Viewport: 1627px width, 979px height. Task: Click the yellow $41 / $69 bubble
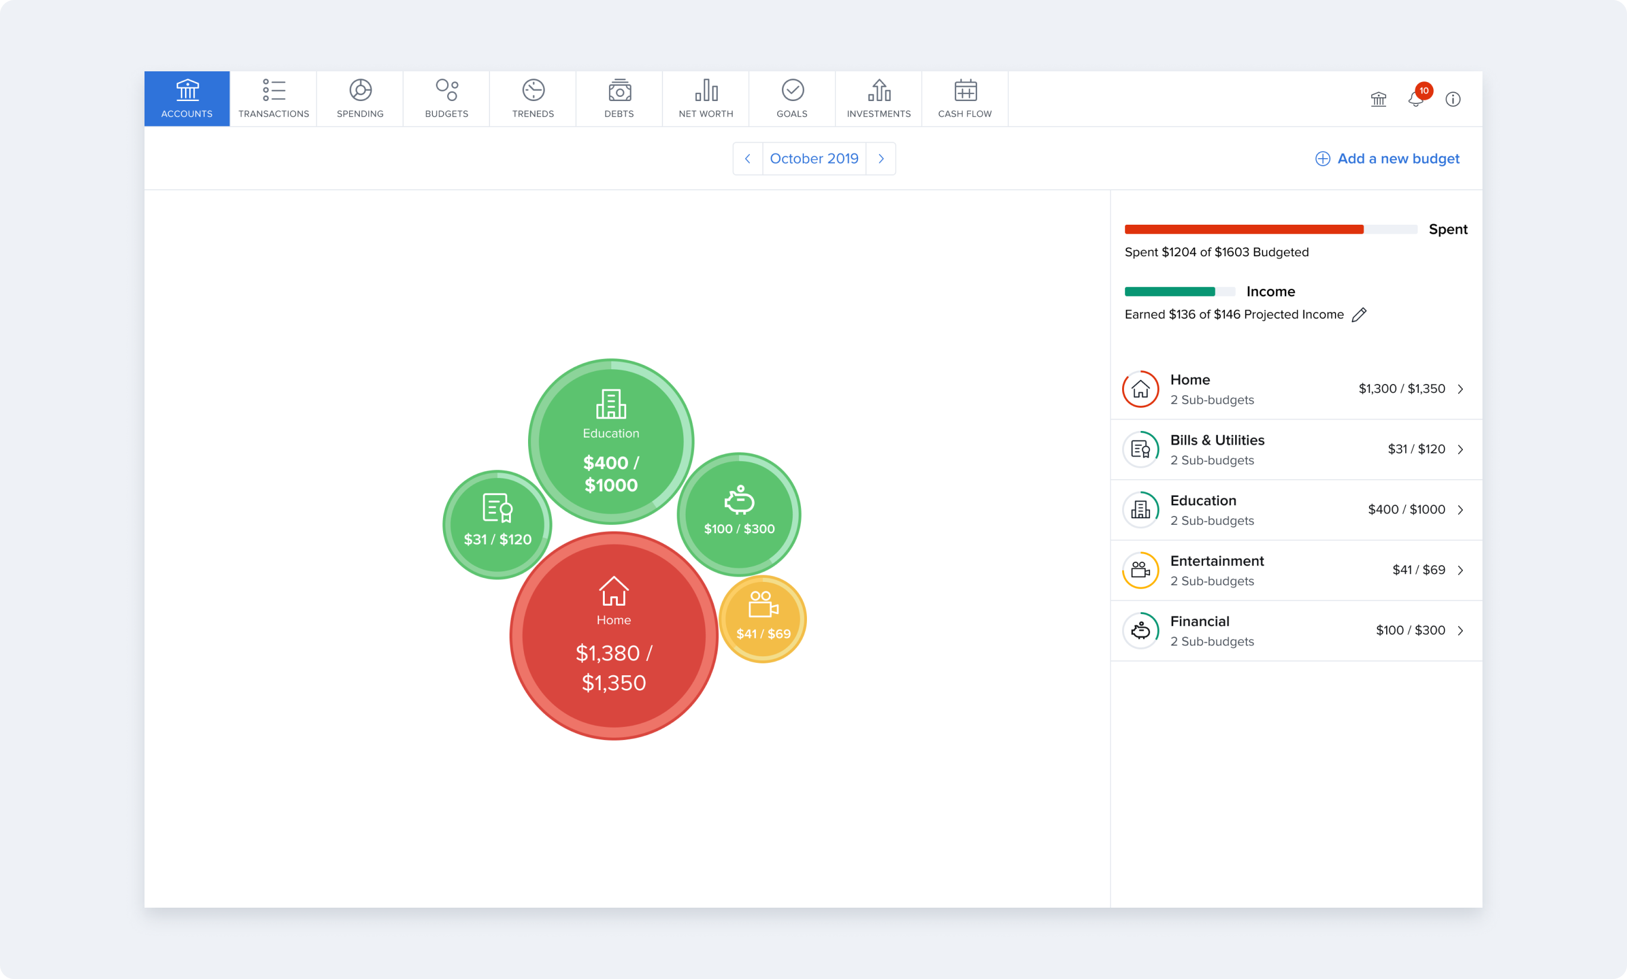(x=763, y=619)
